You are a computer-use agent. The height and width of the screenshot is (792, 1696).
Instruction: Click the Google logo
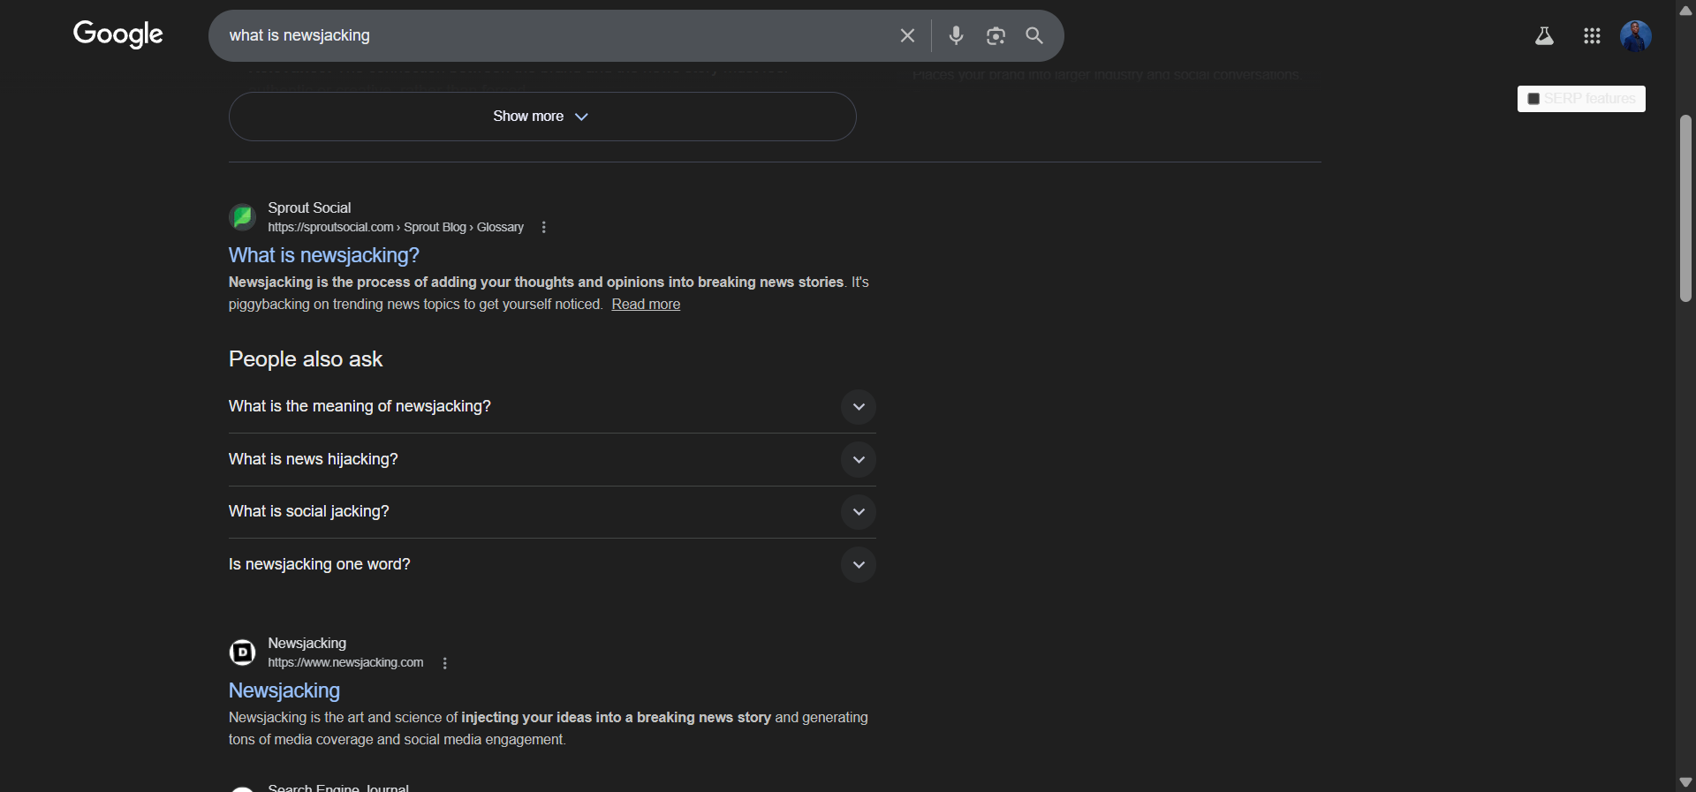click(x=117, y=34)
